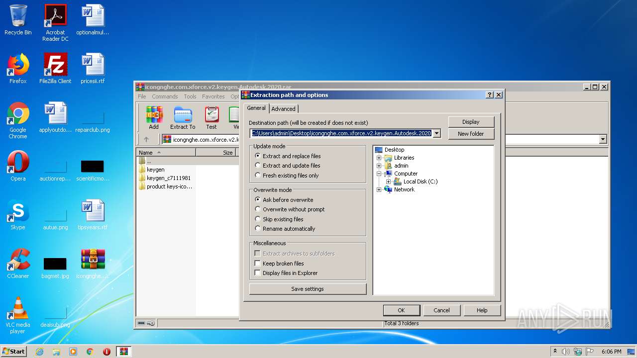Screen dimensions: 637x358
Task: Select the optionalmul document on desktop
Action: point(93,20)
